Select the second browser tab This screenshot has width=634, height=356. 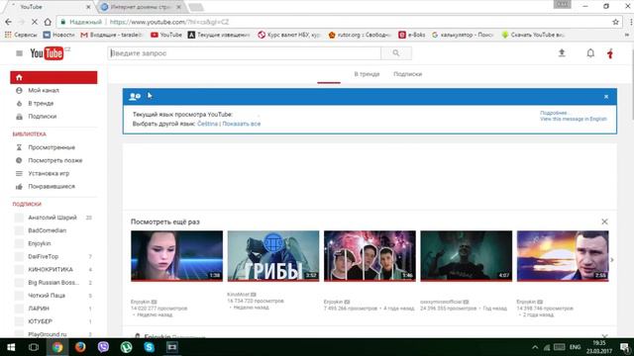coord(141,7)
